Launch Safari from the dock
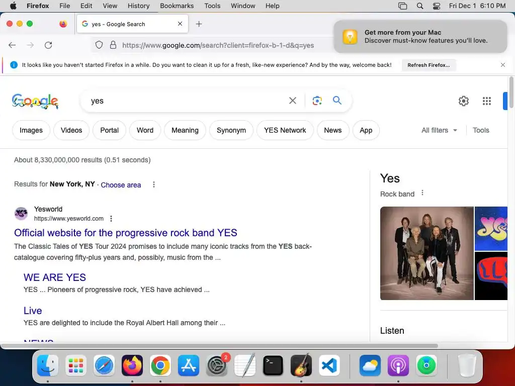Viewport: 515px width, 386px height. pyautogui.click(x=104, y=365)
